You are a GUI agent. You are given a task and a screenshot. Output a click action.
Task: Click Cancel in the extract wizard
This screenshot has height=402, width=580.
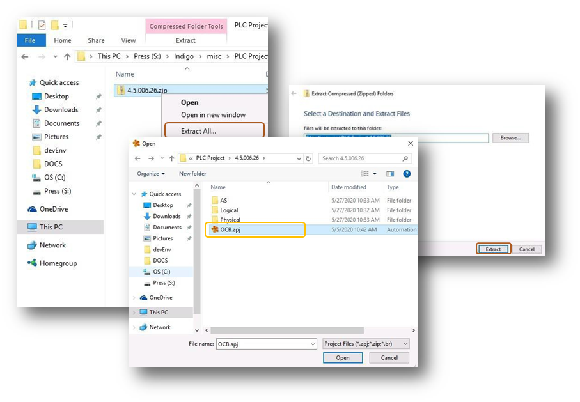[526, 249]
